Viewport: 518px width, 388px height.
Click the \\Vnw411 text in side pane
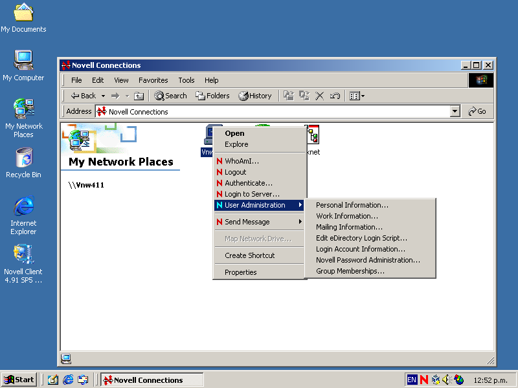(86, 185)
